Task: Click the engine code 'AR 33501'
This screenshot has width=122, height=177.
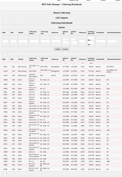Action: tap(110, 67)
